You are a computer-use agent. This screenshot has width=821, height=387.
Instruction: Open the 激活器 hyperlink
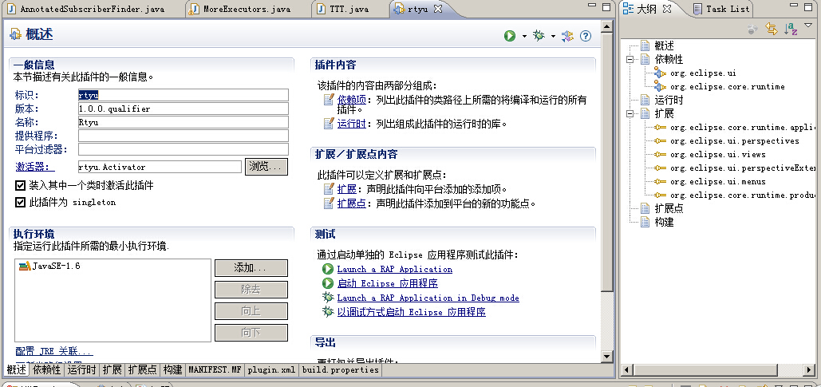click(34, 167)
